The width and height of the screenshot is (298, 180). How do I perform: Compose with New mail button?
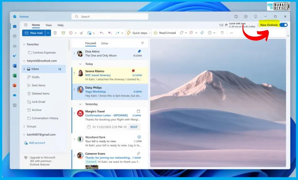point(34,33)
